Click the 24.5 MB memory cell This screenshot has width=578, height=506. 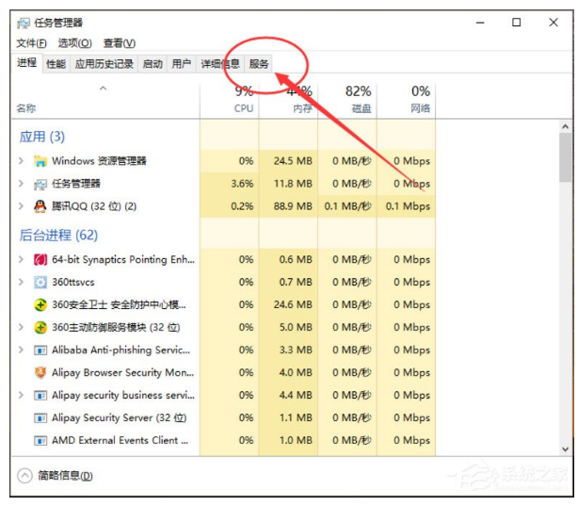point(288,161)
